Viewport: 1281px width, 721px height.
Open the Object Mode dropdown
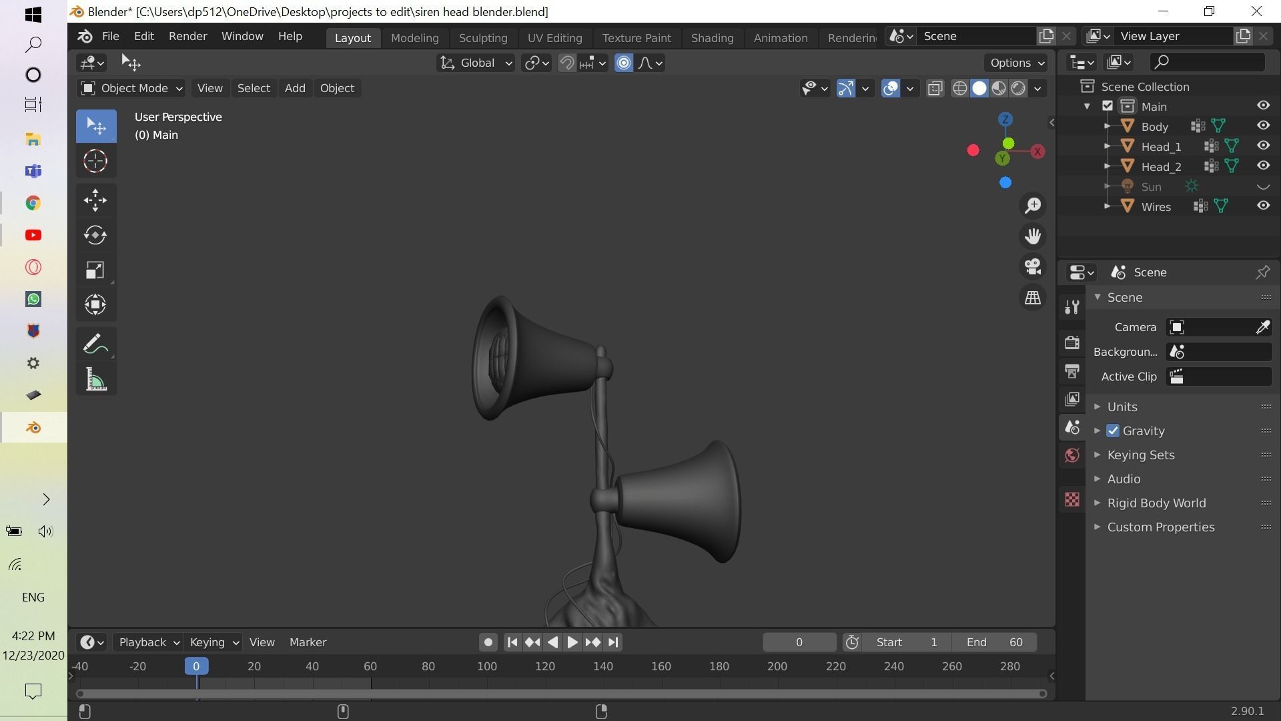click(x=131, y=88)
